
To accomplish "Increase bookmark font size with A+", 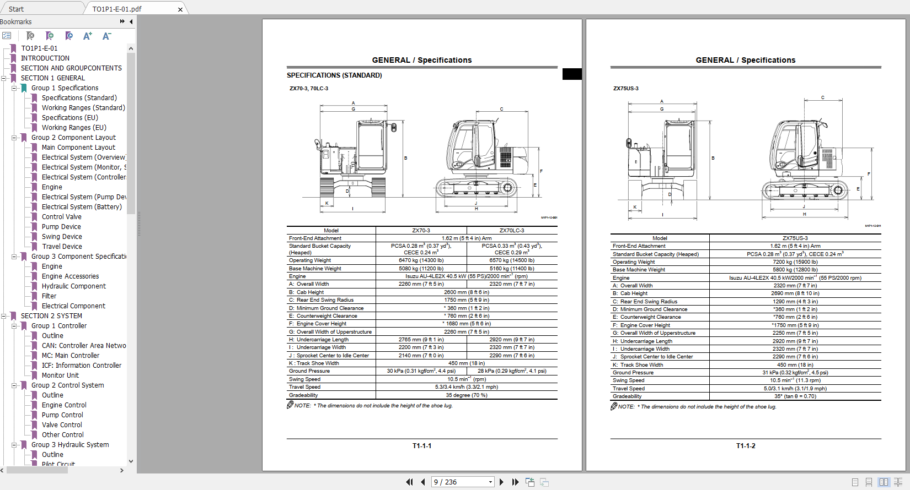I will coord(88,36).
